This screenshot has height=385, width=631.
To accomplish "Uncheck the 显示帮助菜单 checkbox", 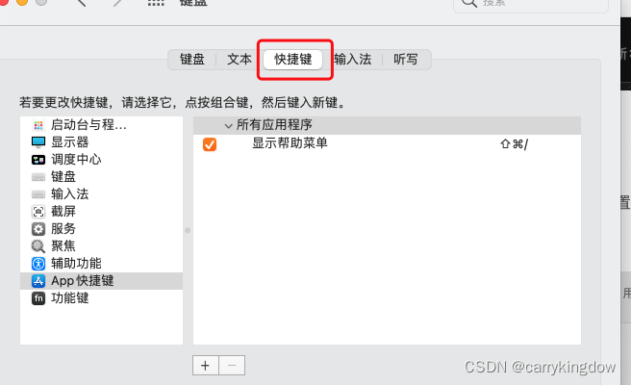I will pos(210,144).
